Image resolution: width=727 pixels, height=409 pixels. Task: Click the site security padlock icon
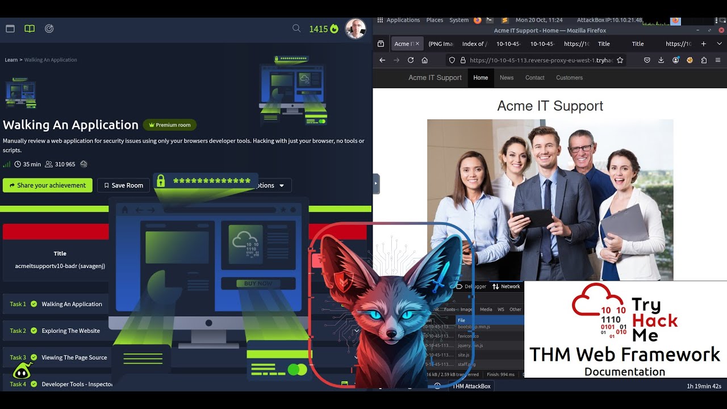pyautogui.click(x=463, y=60)
